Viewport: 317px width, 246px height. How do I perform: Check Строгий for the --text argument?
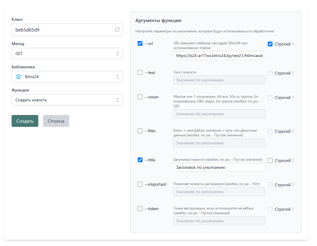pyautogui.click(x=270, y=73)
